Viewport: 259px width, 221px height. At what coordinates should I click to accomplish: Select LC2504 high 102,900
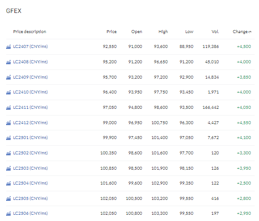click(x=160, y=183)
